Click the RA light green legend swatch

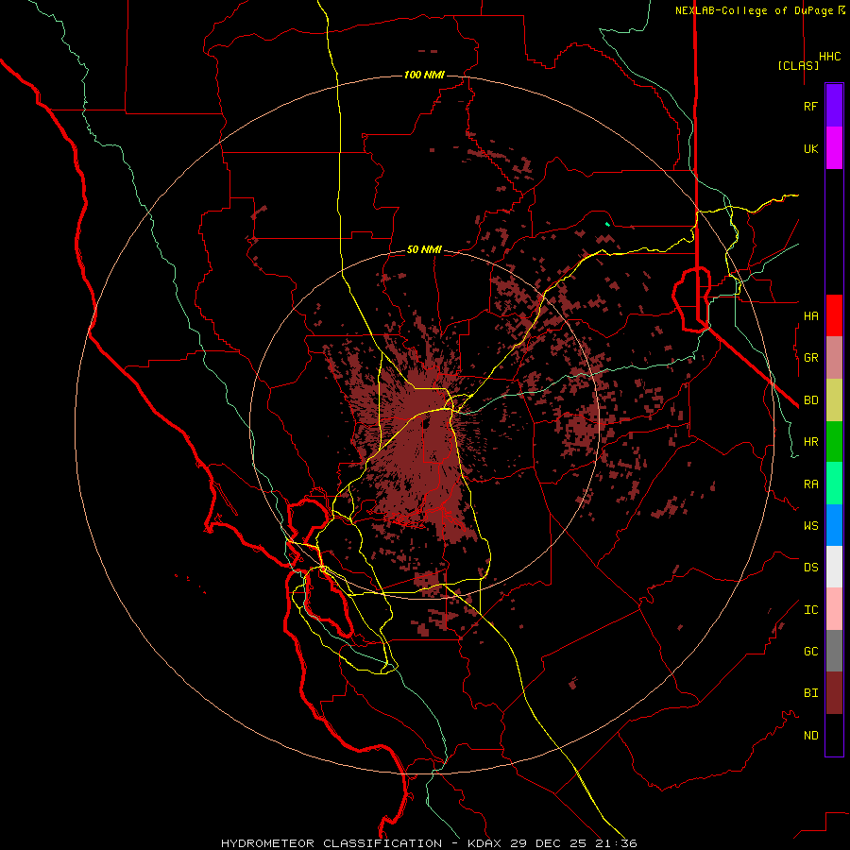pyautogui.click(x=834, y=484)
